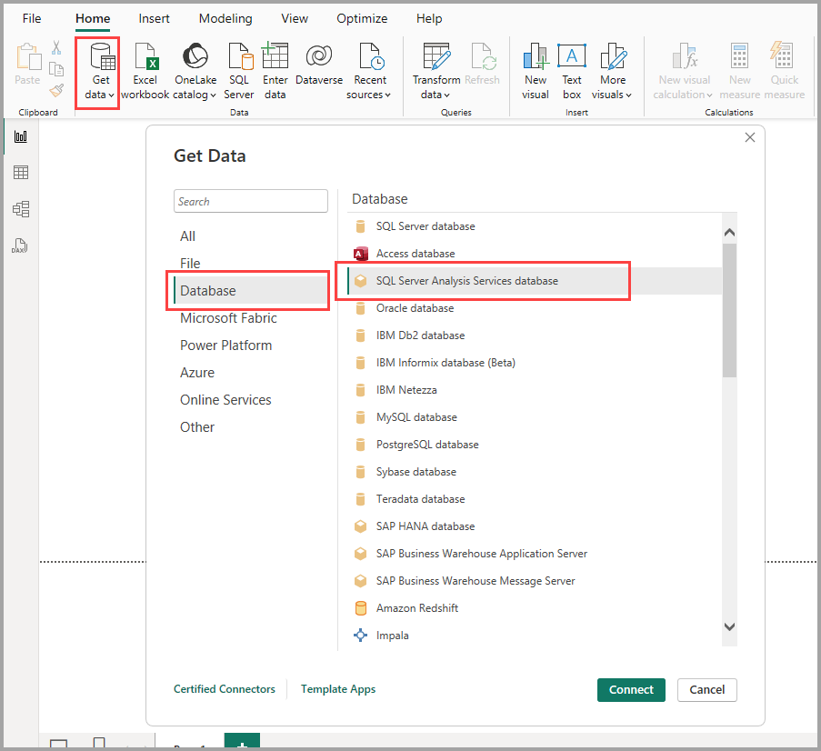Choose SQL Server Analysis Services database
This screenshot has width=821, height=751.
(x=534, y=281)
